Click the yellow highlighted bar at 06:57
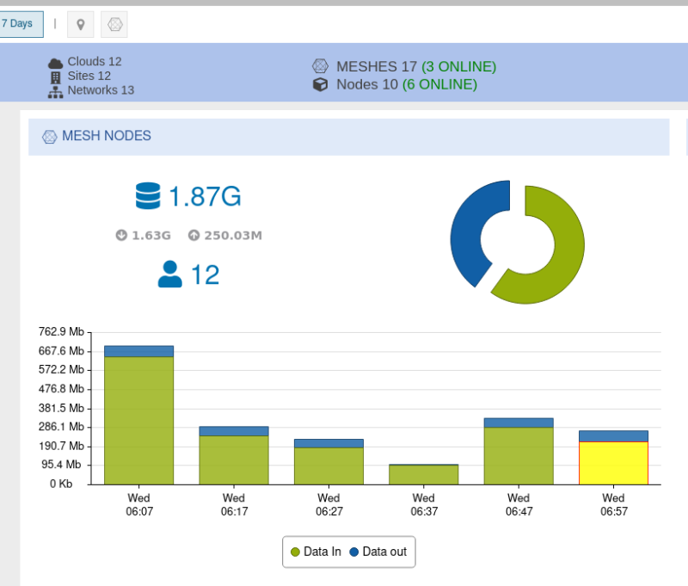Image resolution: width=688 pixels, height=586 pixels. click(613, 463)
